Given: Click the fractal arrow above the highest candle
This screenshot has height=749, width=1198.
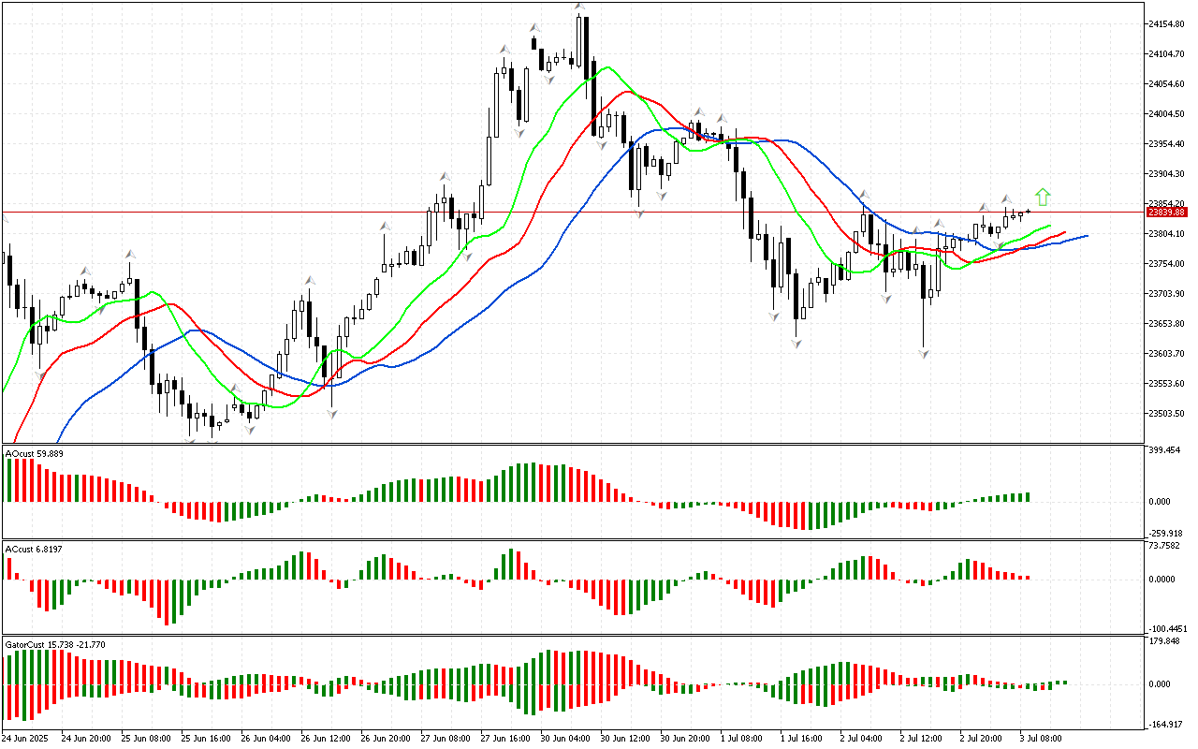Looking at the screenshot, I should pyautogui.click(x=580, y=7).
